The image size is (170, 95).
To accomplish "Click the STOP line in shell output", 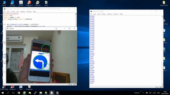I will pos(92,60).
